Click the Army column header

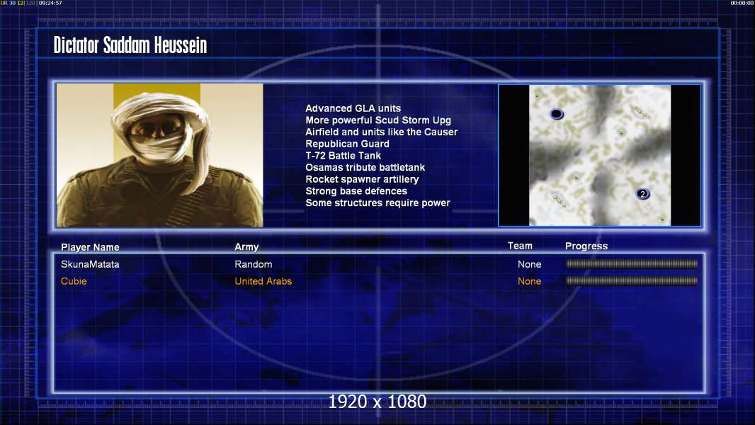pyautogui.click(x=246, y=247)
